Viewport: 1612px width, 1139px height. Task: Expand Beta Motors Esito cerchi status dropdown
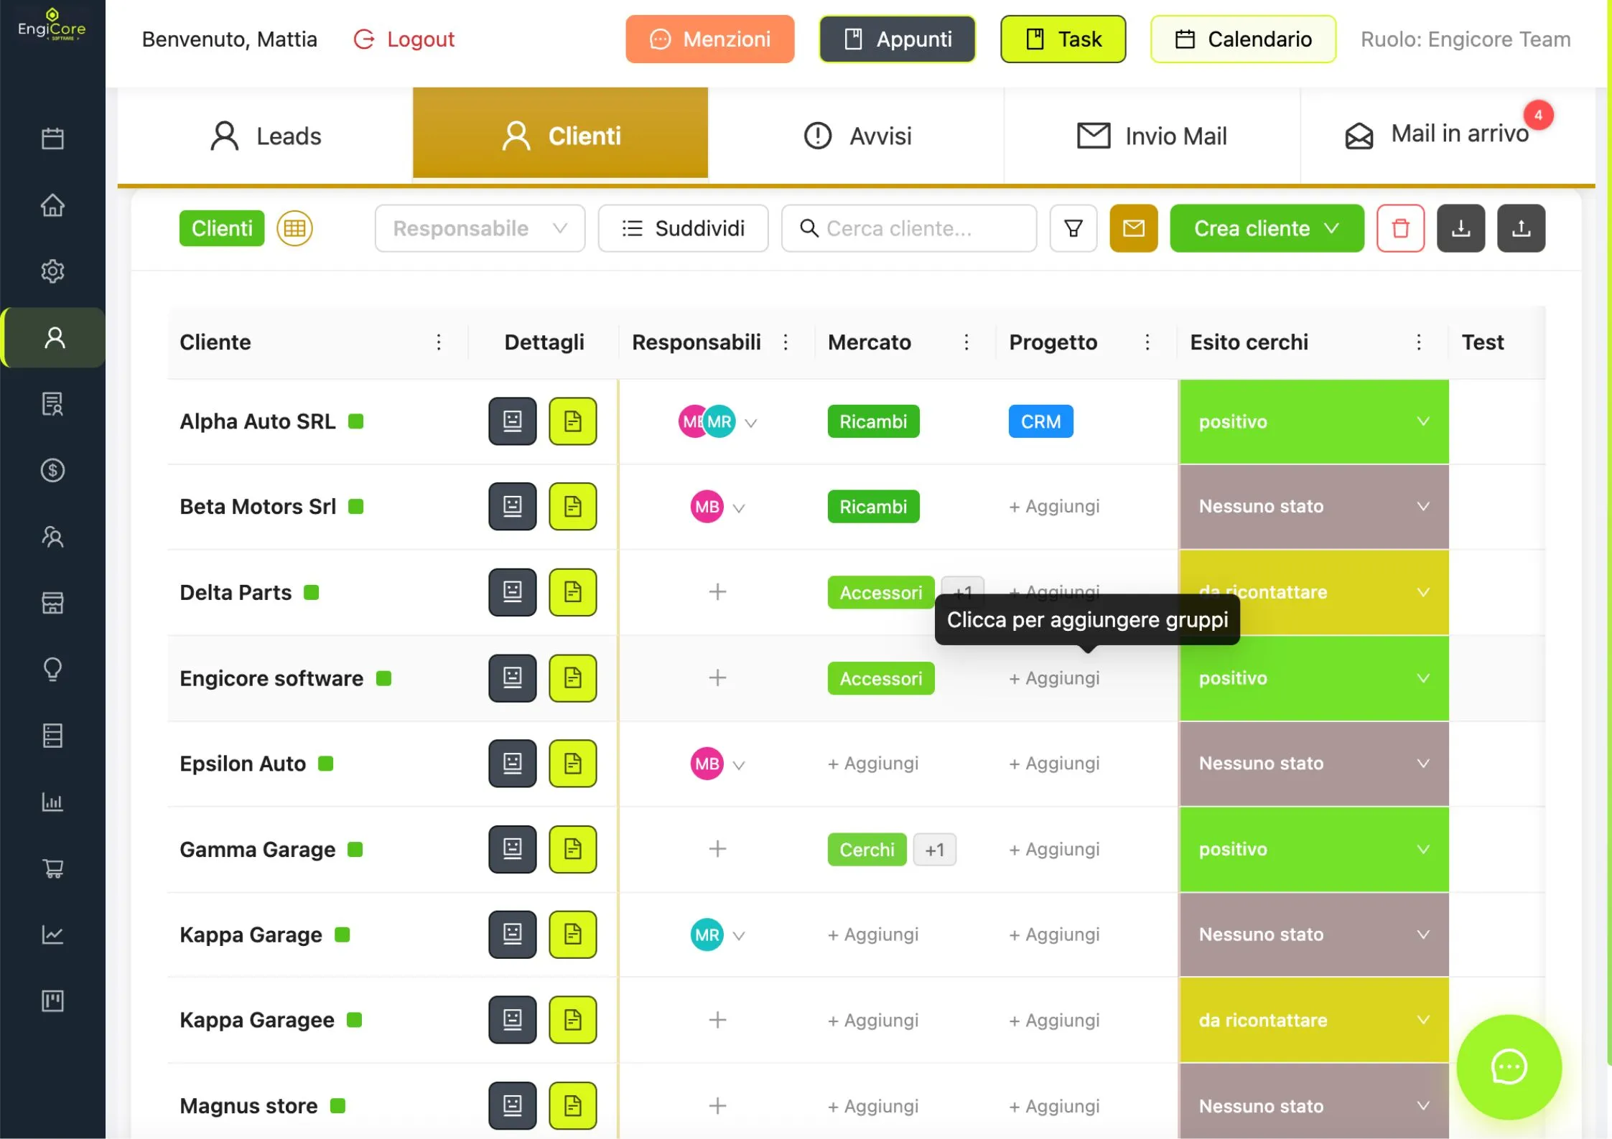pyautogui.click(x=1422, y=507)
